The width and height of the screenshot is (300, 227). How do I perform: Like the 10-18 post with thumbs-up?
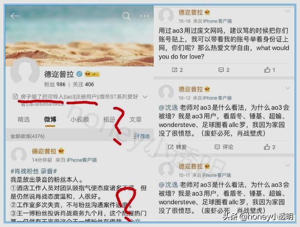tap(267, 70)
